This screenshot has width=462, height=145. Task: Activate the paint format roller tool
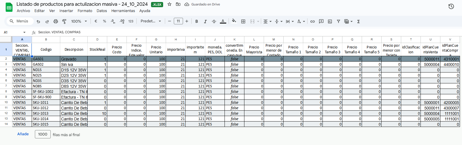(x=64, y=21)
